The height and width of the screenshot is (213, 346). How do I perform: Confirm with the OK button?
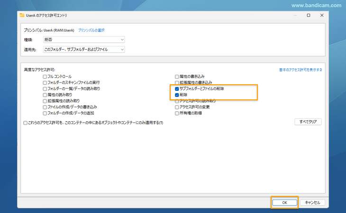click(x=284, y=202)
